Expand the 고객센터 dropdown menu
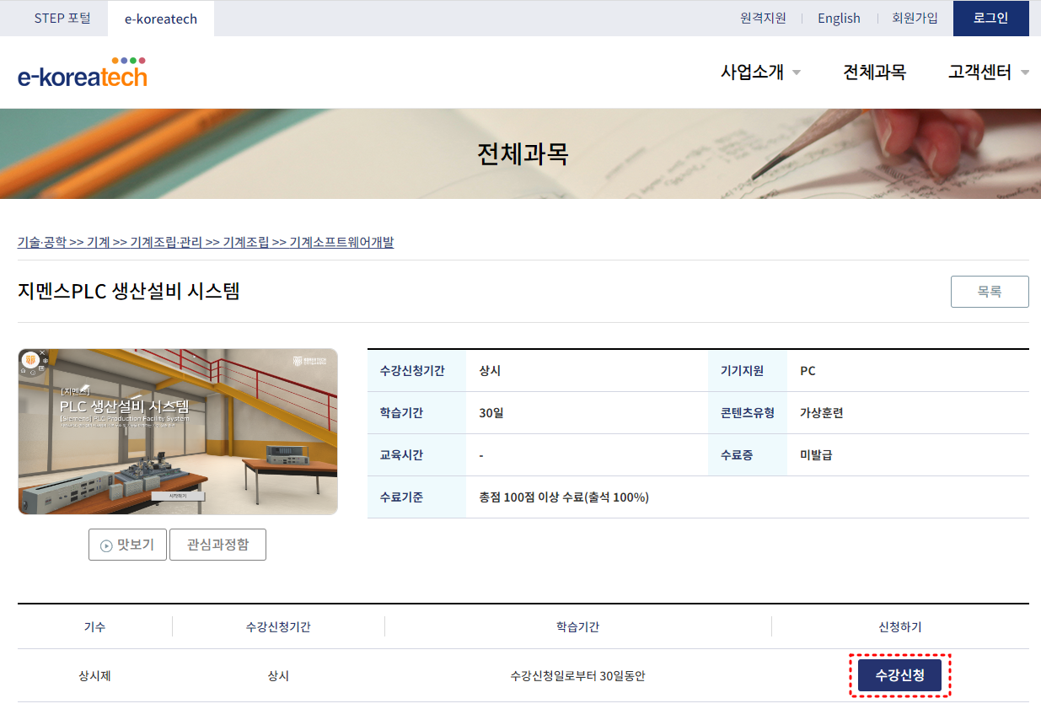The height and width of the screenshot is (709, 1041). (x=989, y=73)
